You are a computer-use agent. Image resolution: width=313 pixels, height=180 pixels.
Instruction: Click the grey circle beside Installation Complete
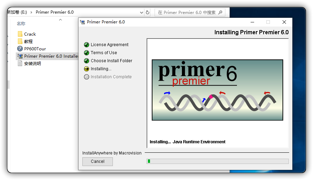[87, 77]
